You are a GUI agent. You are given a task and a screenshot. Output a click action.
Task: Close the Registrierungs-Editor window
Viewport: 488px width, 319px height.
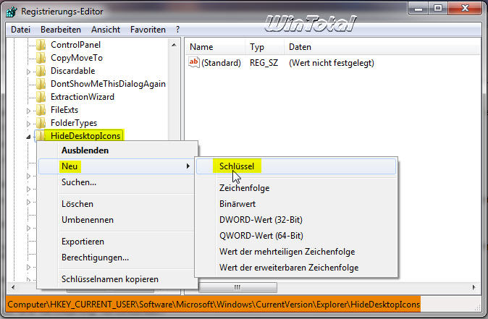tap(465, 9)
